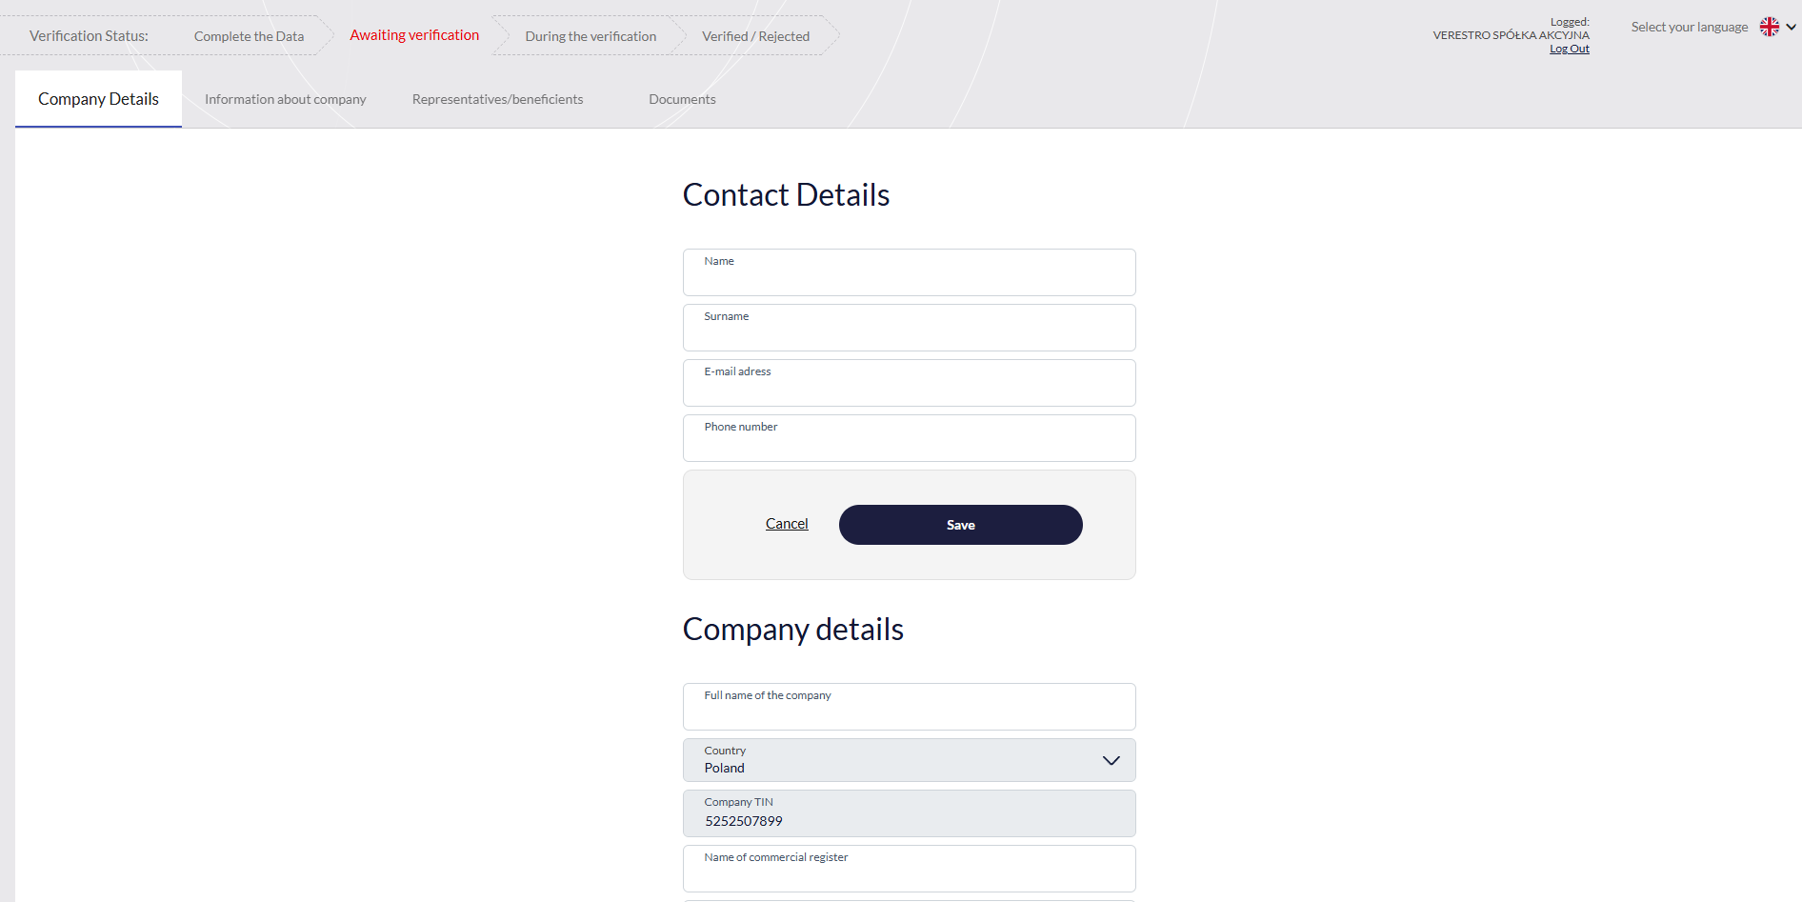Open the Representatives/beneficients tab
1802x902 pixels.
(x=497, y=99)
